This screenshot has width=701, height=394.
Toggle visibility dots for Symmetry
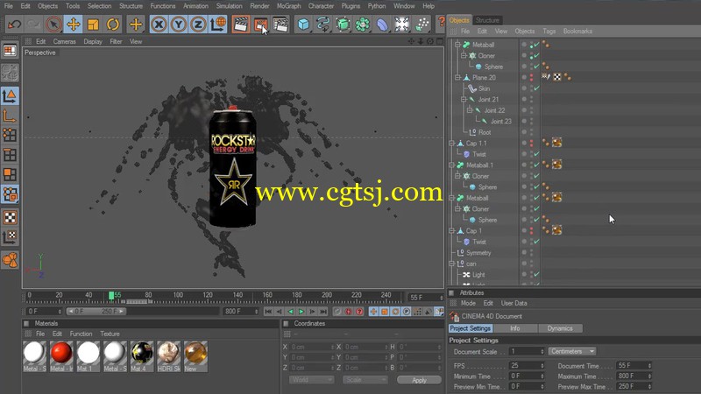click(x=532, y=253)
